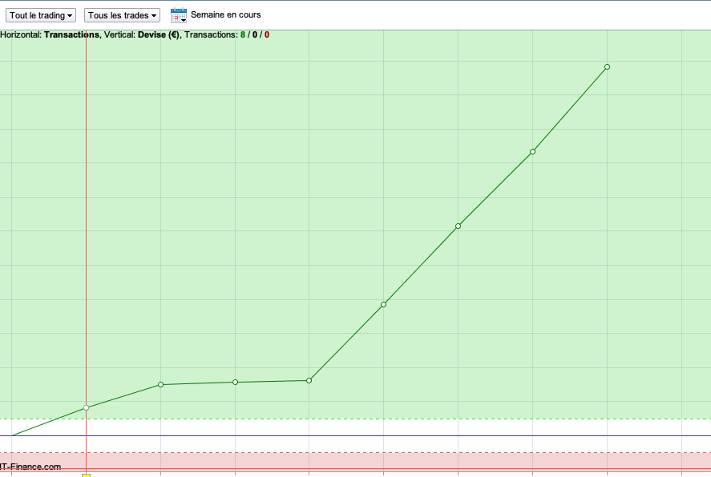The height and width of the screenshot is (477, 711).
Task: Select the highest data point on the curve
Action: (607, 67)
